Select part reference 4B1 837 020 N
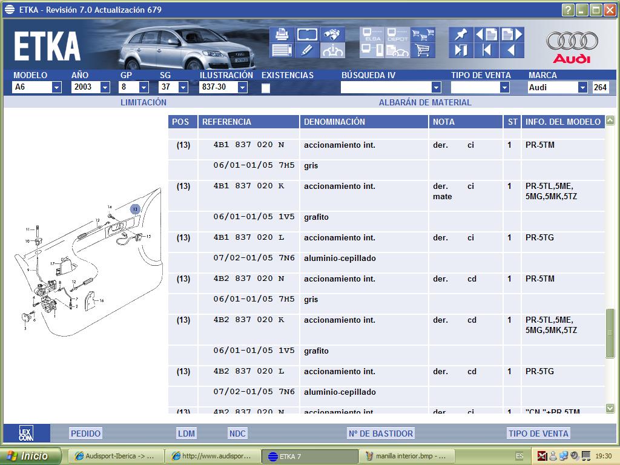 (x=249, y=145)
